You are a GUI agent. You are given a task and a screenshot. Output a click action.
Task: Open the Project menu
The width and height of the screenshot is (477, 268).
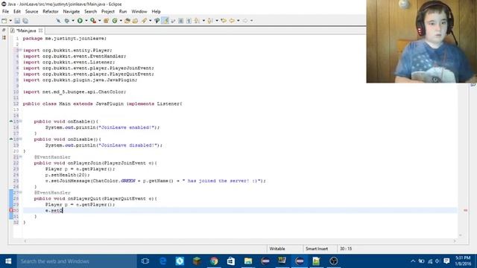tap(108, 12)
